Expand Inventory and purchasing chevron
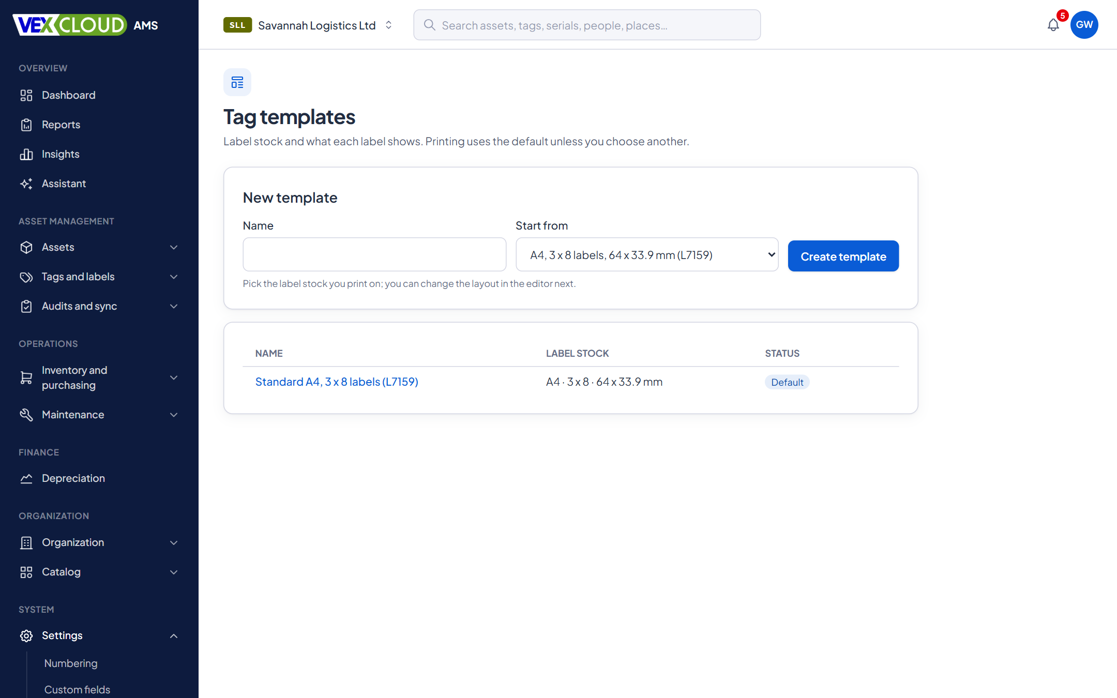Viewport: 1117px width, 698px height. pos(174,377)
